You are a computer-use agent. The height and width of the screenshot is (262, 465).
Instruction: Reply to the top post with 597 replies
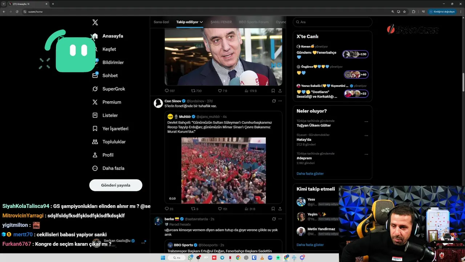tap(170, 91)
